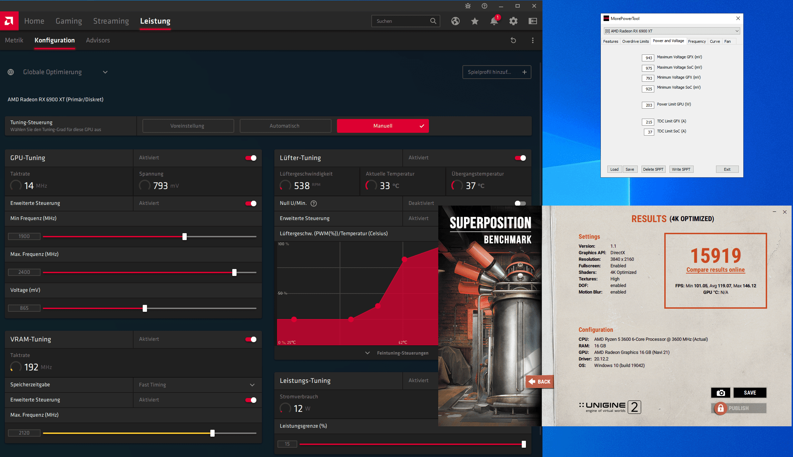Toggle GPU-Tuning Aktiviert switch
Screen dimensions: 793x457
(x=251, y=158)
